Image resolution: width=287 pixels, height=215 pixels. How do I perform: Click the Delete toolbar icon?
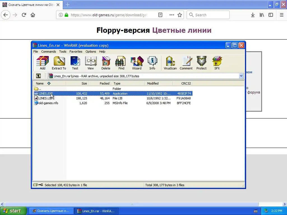106,63
